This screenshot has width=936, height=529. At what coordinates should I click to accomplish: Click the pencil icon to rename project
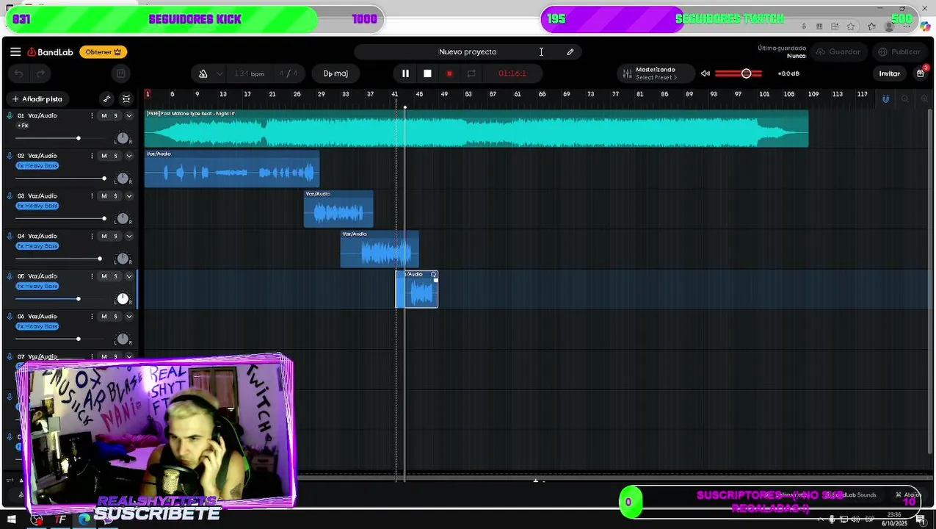coord(570,51)
